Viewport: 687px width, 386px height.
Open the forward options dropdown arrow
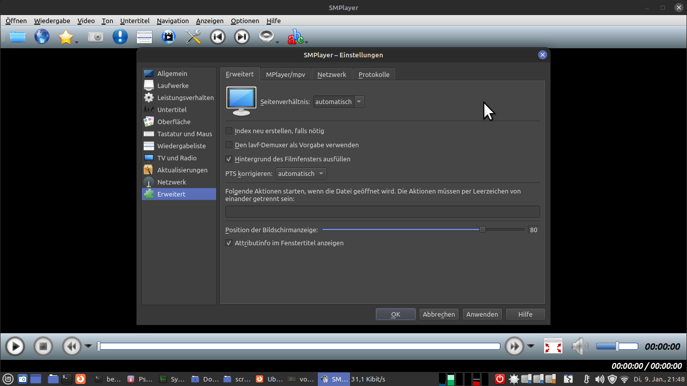pyautogui.click(x=531, y=346)
